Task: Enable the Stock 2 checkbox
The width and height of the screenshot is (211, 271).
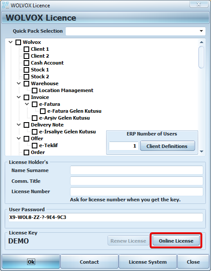Action: [26, 77]
